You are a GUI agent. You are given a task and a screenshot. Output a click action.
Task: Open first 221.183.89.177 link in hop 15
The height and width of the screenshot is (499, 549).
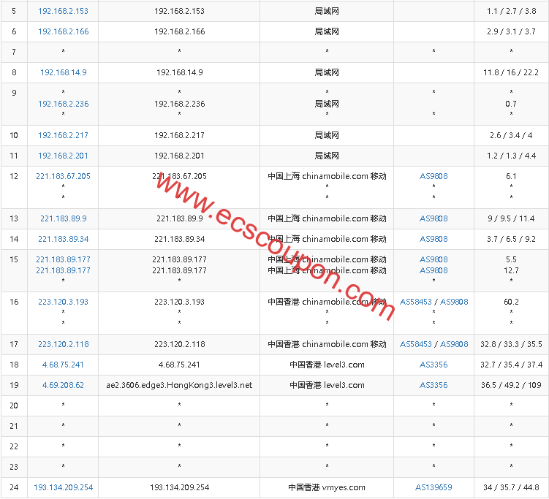pos(63,259)
